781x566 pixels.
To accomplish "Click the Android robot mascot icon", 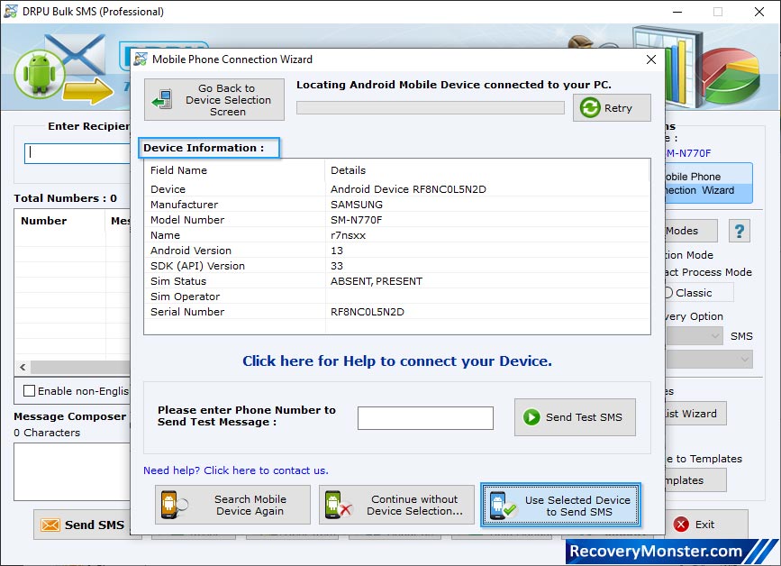I will click(x=41, y=72).
